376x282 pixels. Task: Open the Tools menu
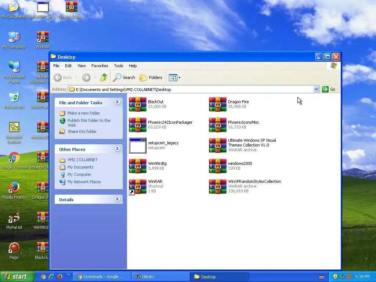(x=119, y=66)
